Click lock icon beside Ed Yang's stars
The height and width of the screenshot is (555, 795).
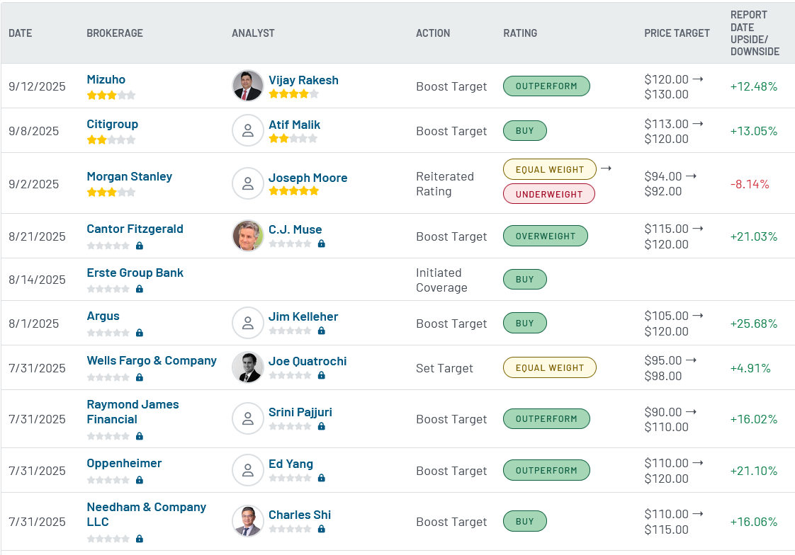[322, 478]
